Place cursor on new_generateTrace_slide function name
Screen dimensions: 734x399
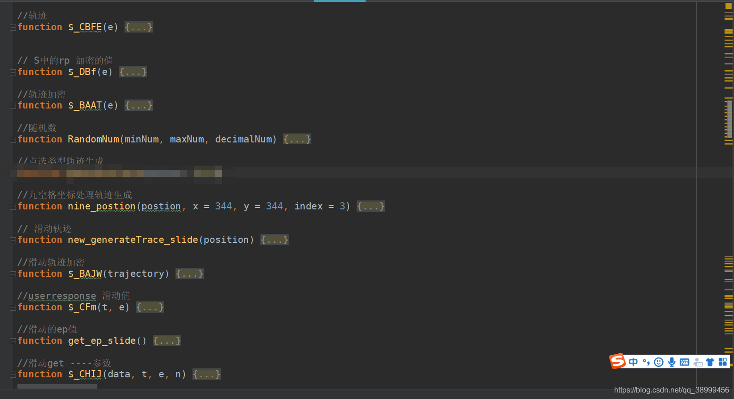pyautogui.click(x=133, y=240)
